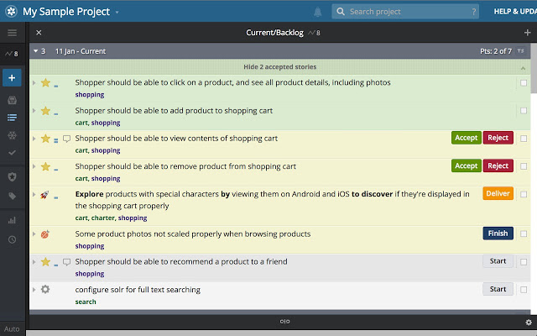Open comment bubble on 'view contents' story
The height and width of the screenshot is (336, 537).
coord(67,139)
